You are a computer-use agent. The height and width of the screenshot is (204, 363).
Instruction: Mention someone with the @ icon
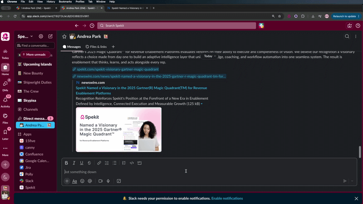point(90,181)
